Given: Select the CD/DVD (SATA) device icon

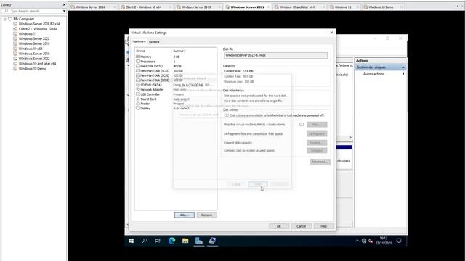Looking at the screenshot, I should point(138,85).
